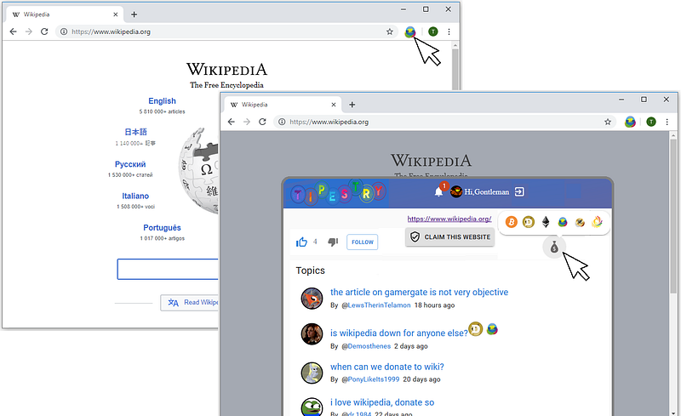Click Tipestry coin badge beside 'is wikipedia down' topic
This screenshot has height=416, width=681.
(x=492, y=329)
